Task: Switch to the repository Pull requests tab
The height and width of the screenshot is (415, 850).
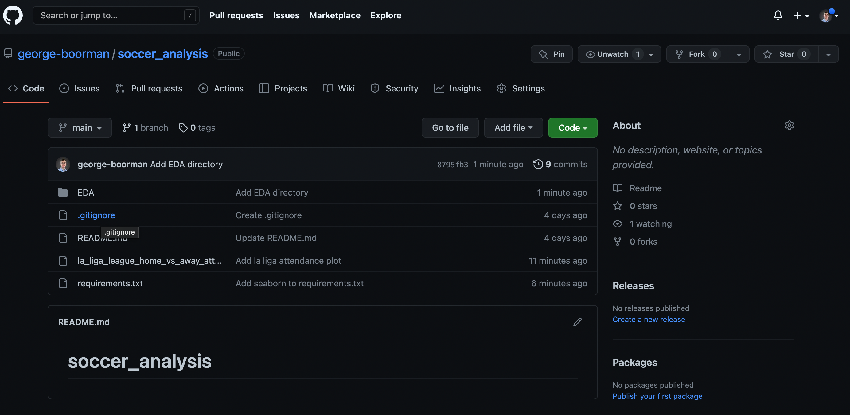Action: [x=149, y=88]
